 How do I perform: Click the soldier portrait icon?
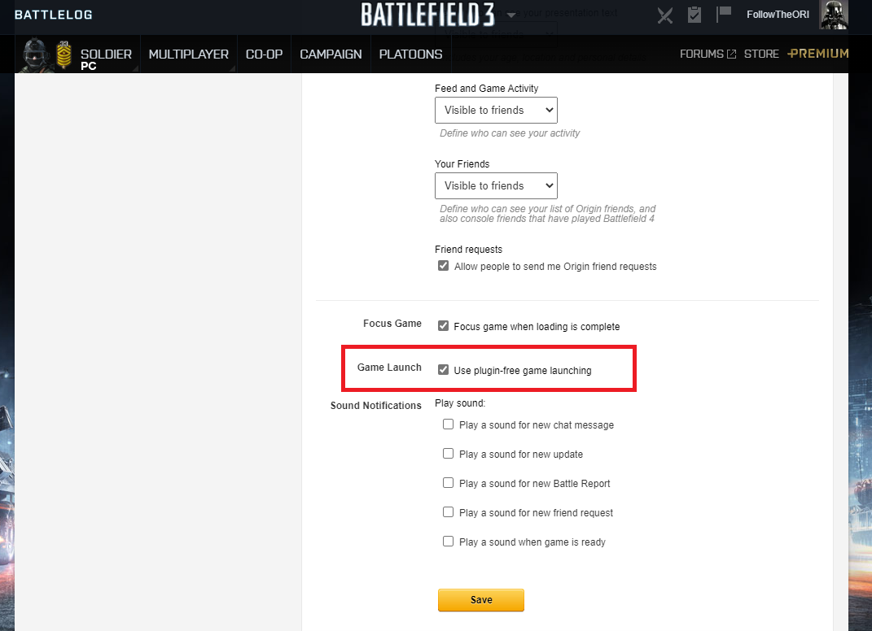[x=36, y=54]
